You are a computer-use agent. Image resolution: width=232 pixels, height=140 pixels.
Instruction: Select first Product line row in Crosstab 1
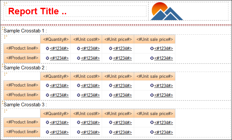(22, 48)
